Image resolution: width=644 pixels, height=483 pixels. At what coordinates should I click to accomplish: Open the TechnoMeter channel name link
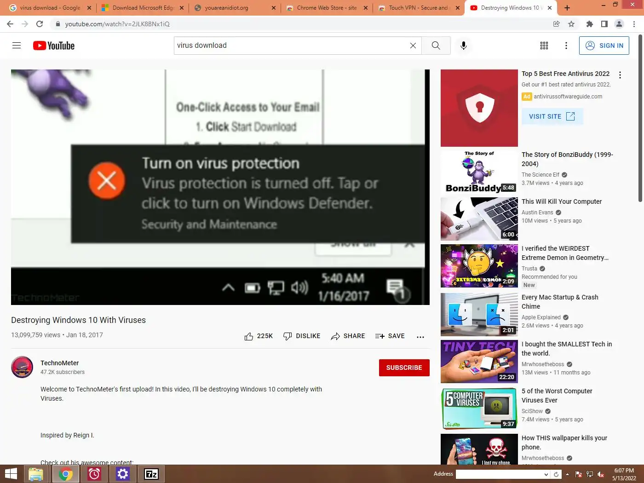click(x=59, y=363)
